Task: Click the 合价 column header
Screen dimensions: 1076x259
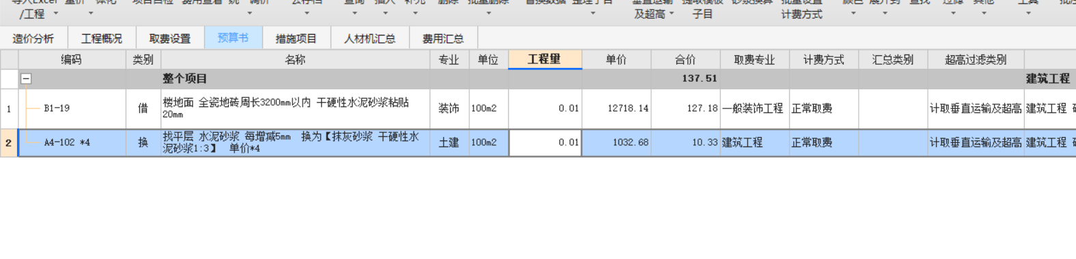Action: [685, 60]
